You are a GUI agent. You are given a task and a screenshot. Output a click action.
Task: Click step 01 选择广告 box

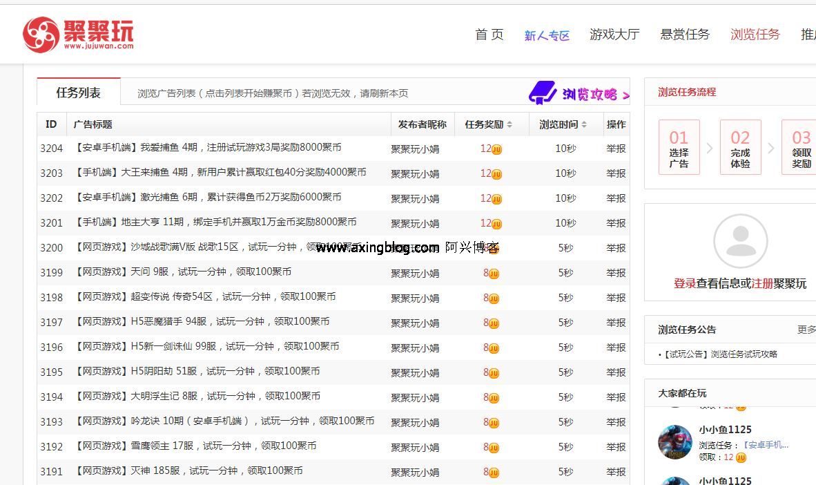tap(679, 147)
